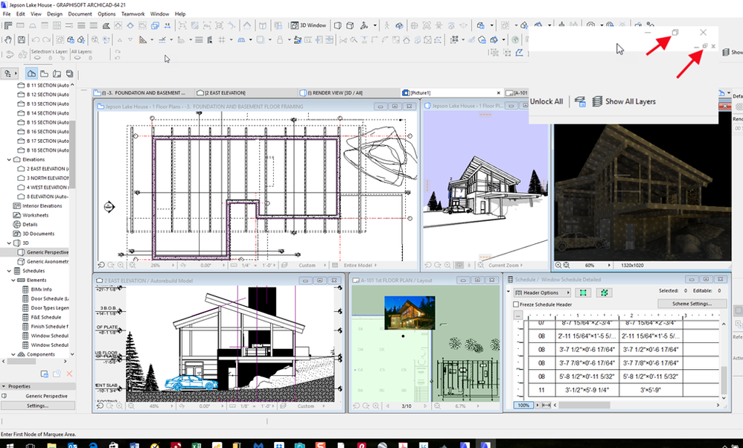Click the red delete X in navigator
This screenshot has height=448, width=743.
click(x=69, y=373)
